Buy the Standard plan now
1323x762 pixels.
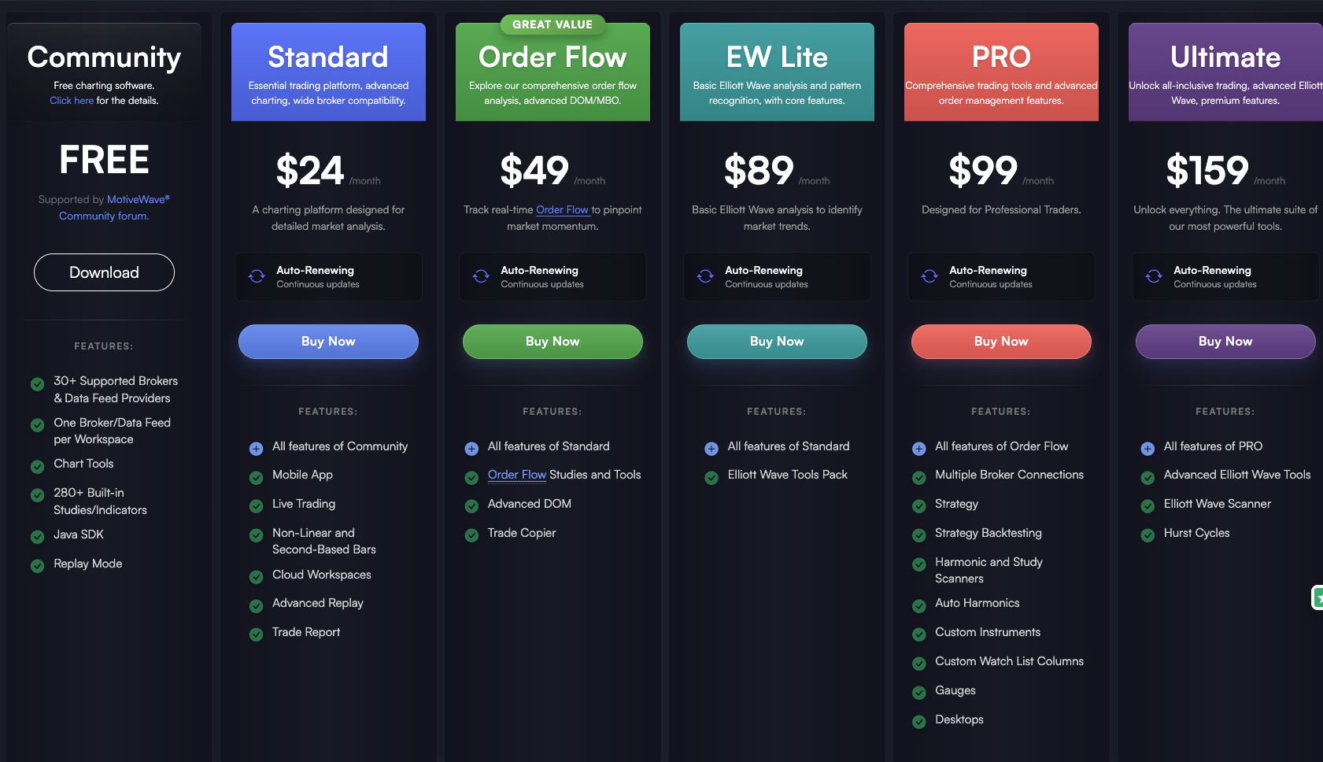tap(328, 342)
